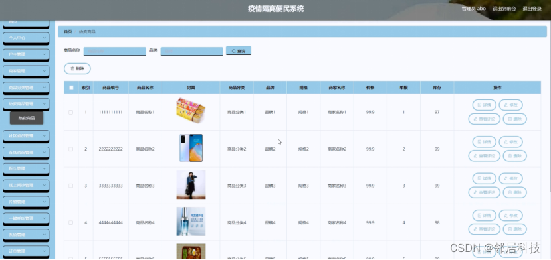Viewport: 551px width, 260px height.
Task: Open the phone cover image of 商品名称2
Action: [191, 148]
